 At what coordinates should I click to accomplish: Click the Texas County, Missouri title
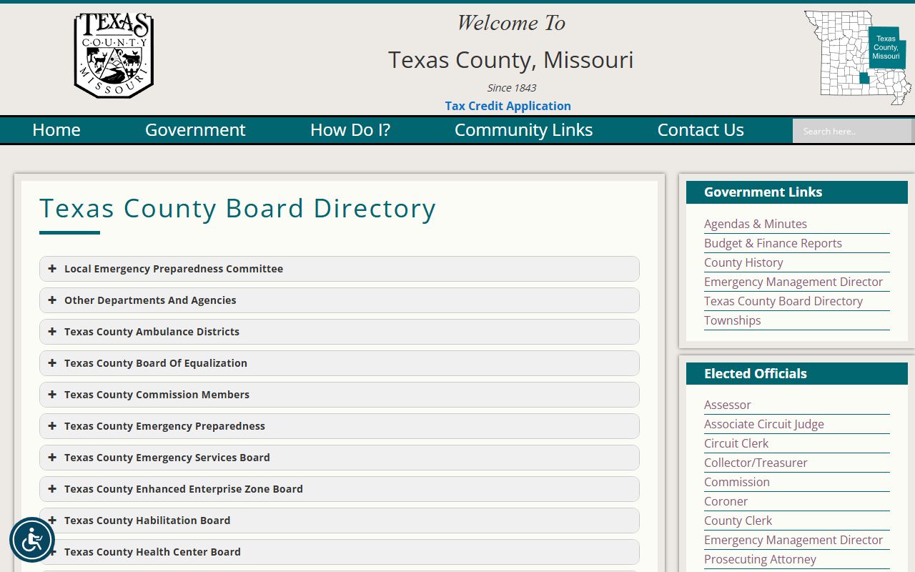click(510, 59)
